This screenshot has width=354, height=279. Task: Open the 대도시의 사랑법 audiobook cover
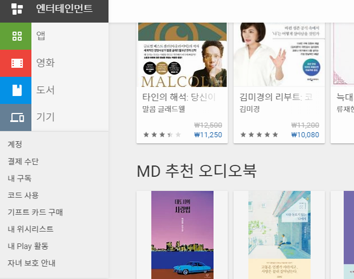[x=183, y=235]
